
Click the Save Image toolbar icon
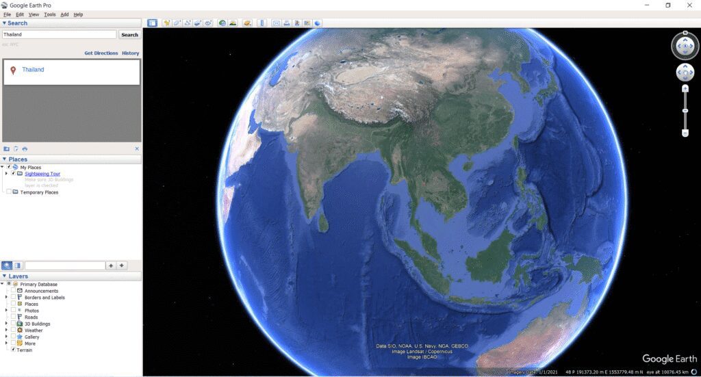pos(297,23)
